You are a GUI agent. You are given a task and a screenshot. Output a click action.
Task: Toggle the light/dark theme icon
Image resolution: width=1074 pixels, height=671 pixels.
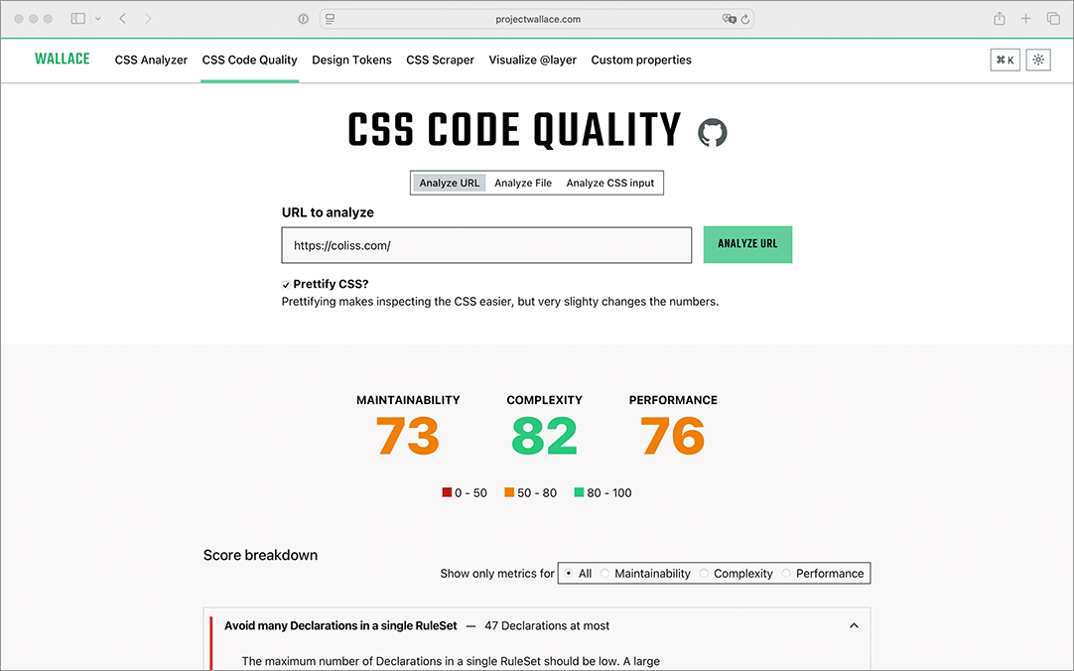point(1038,61)
